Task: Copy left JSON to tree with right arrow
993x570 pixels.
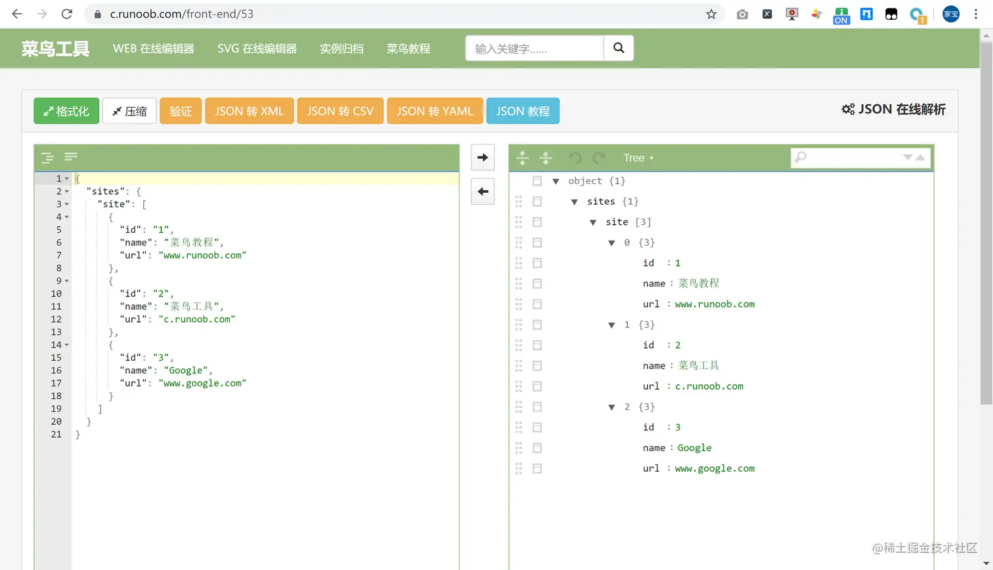Action: click(483, 157)
